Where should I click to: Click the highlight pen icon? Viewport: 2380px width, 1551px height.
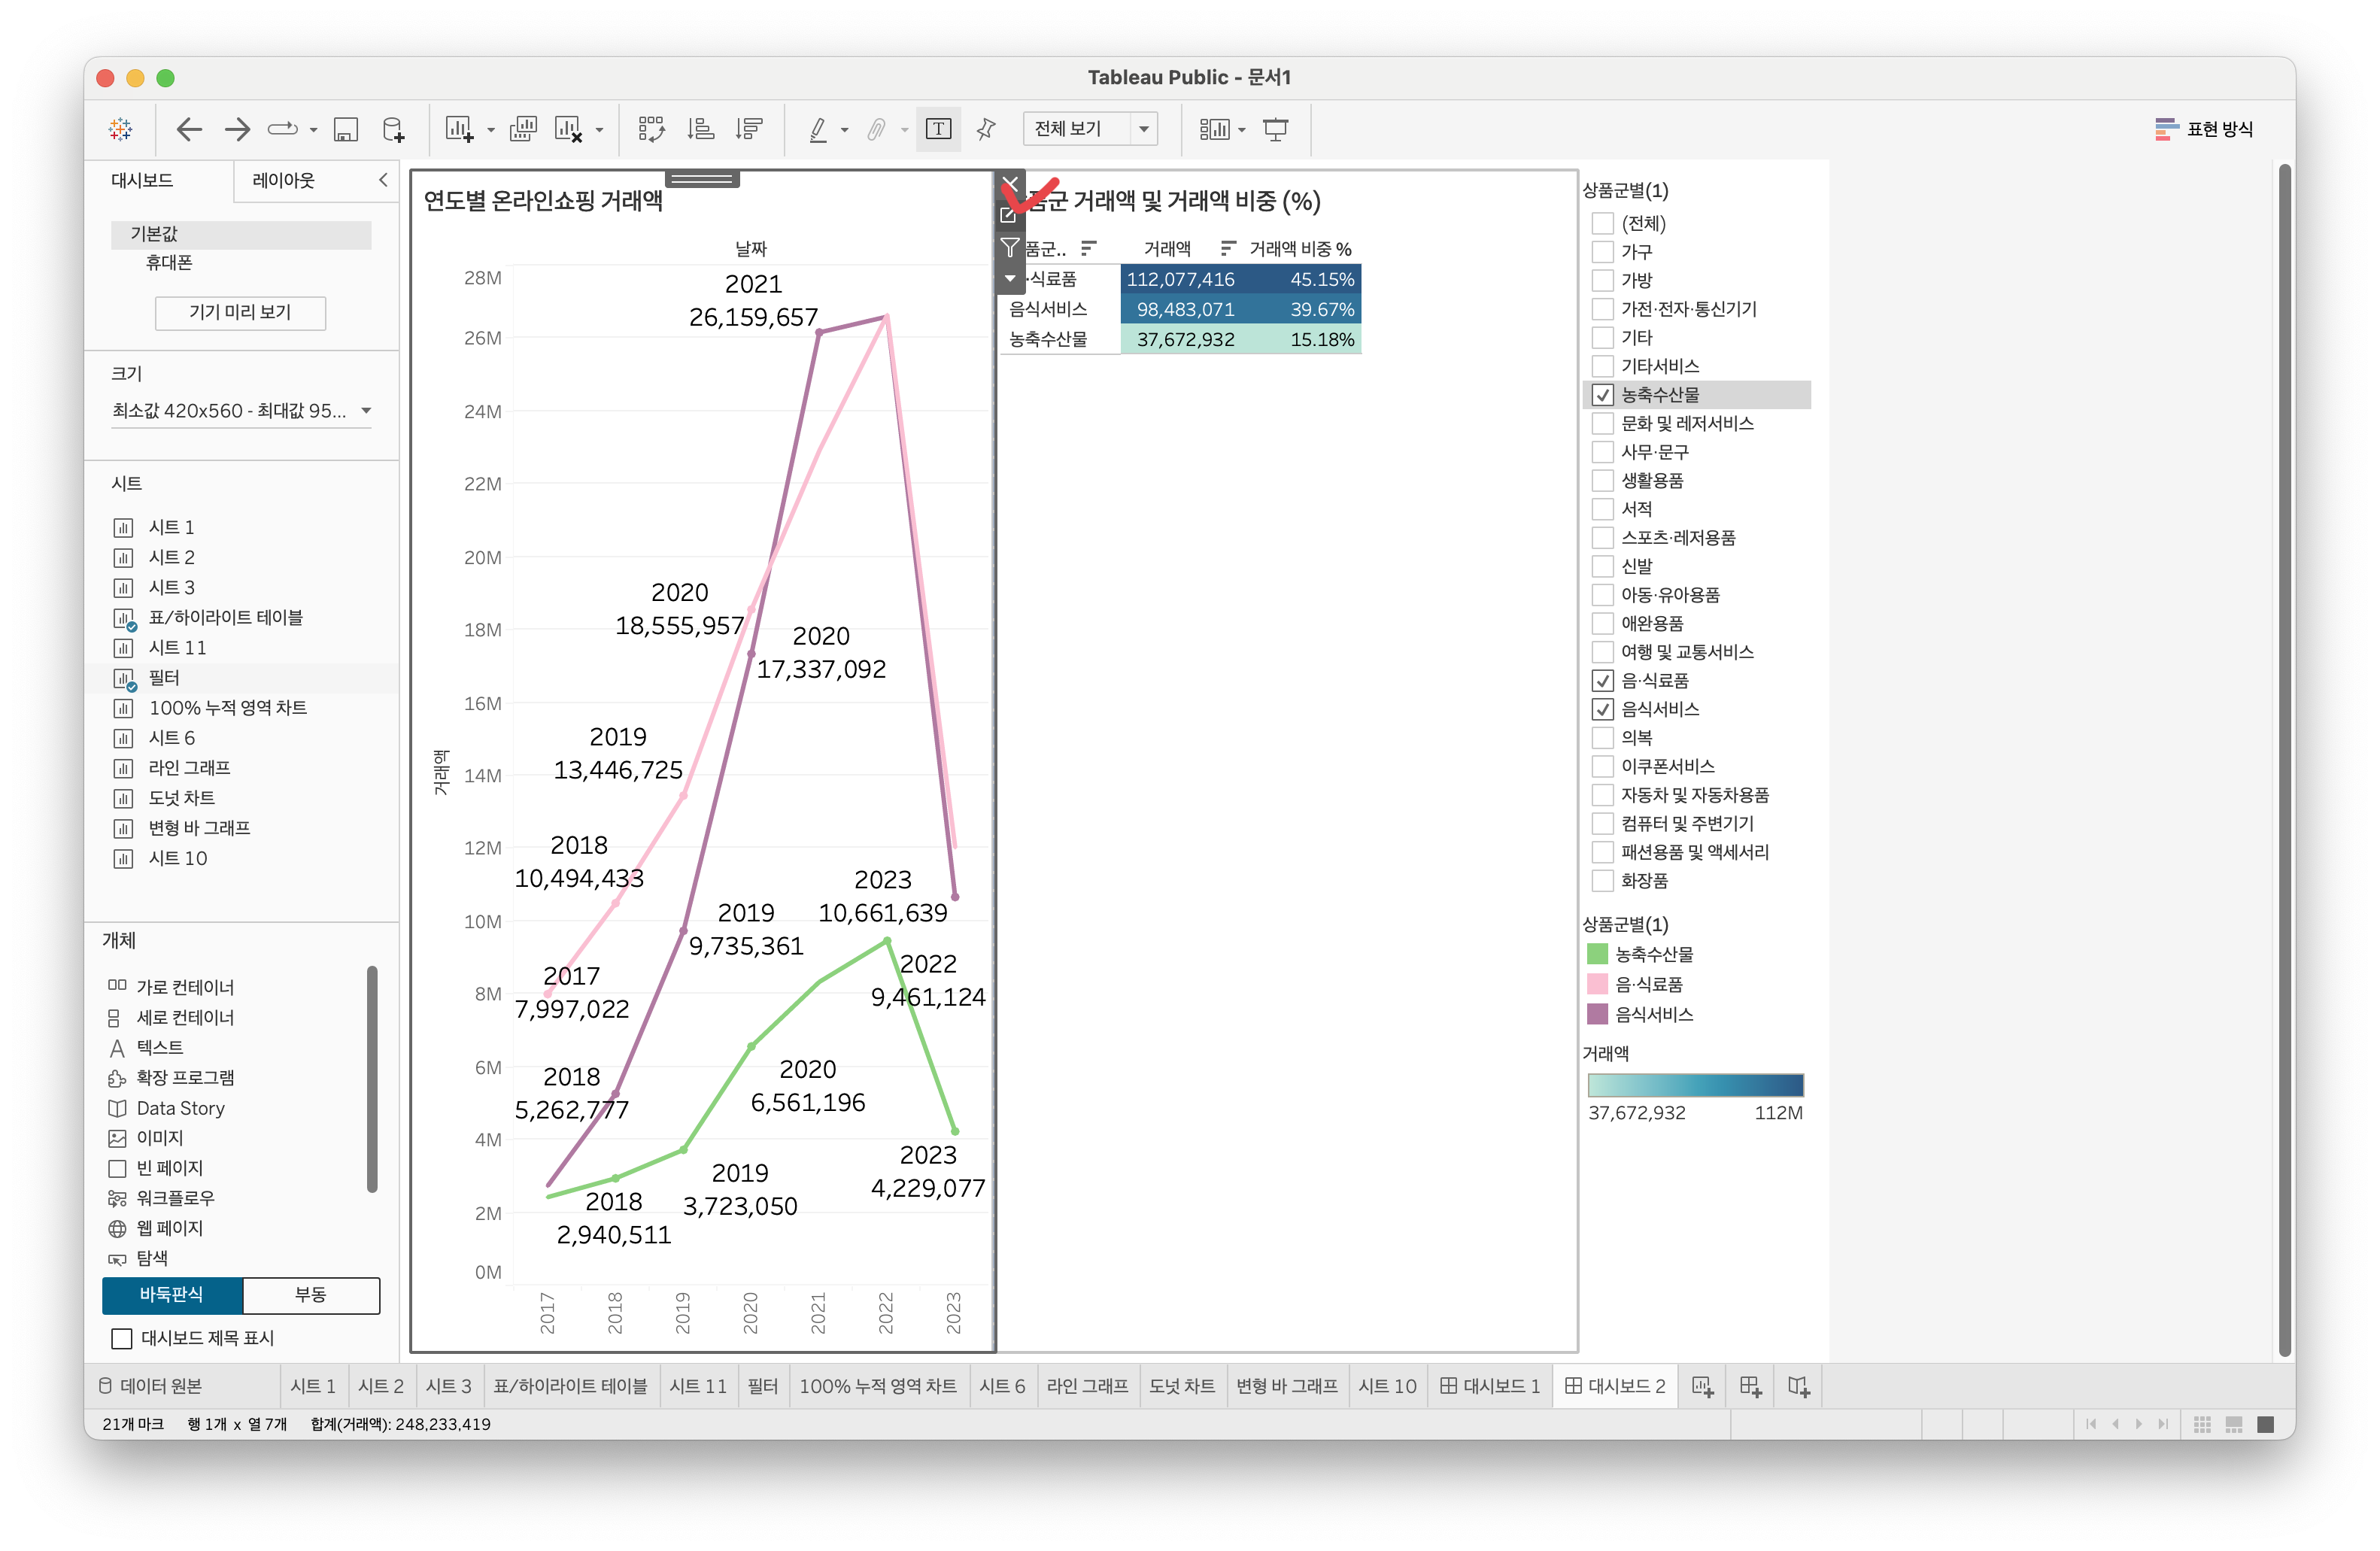818,129
